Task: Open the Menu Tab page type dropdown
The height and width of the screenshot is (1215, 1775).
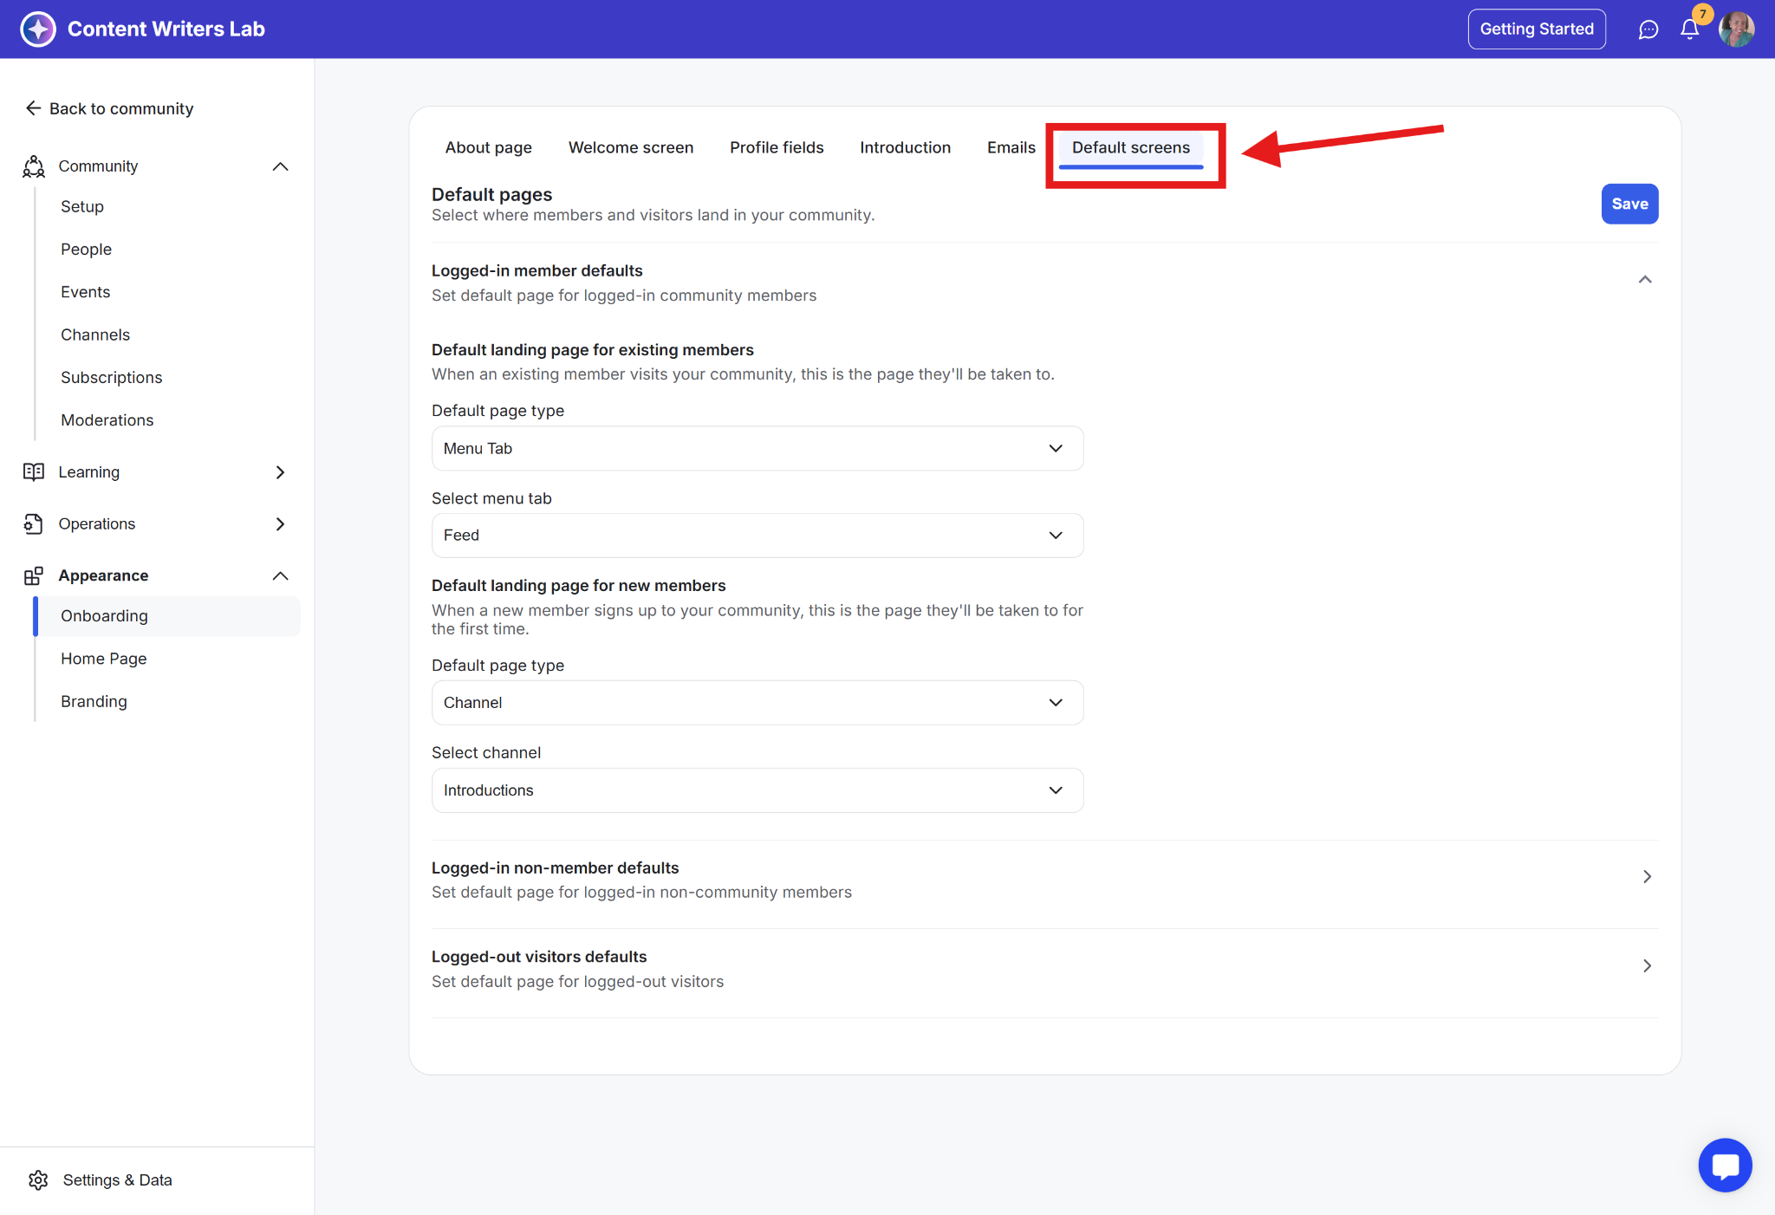Action: [757, 448]
